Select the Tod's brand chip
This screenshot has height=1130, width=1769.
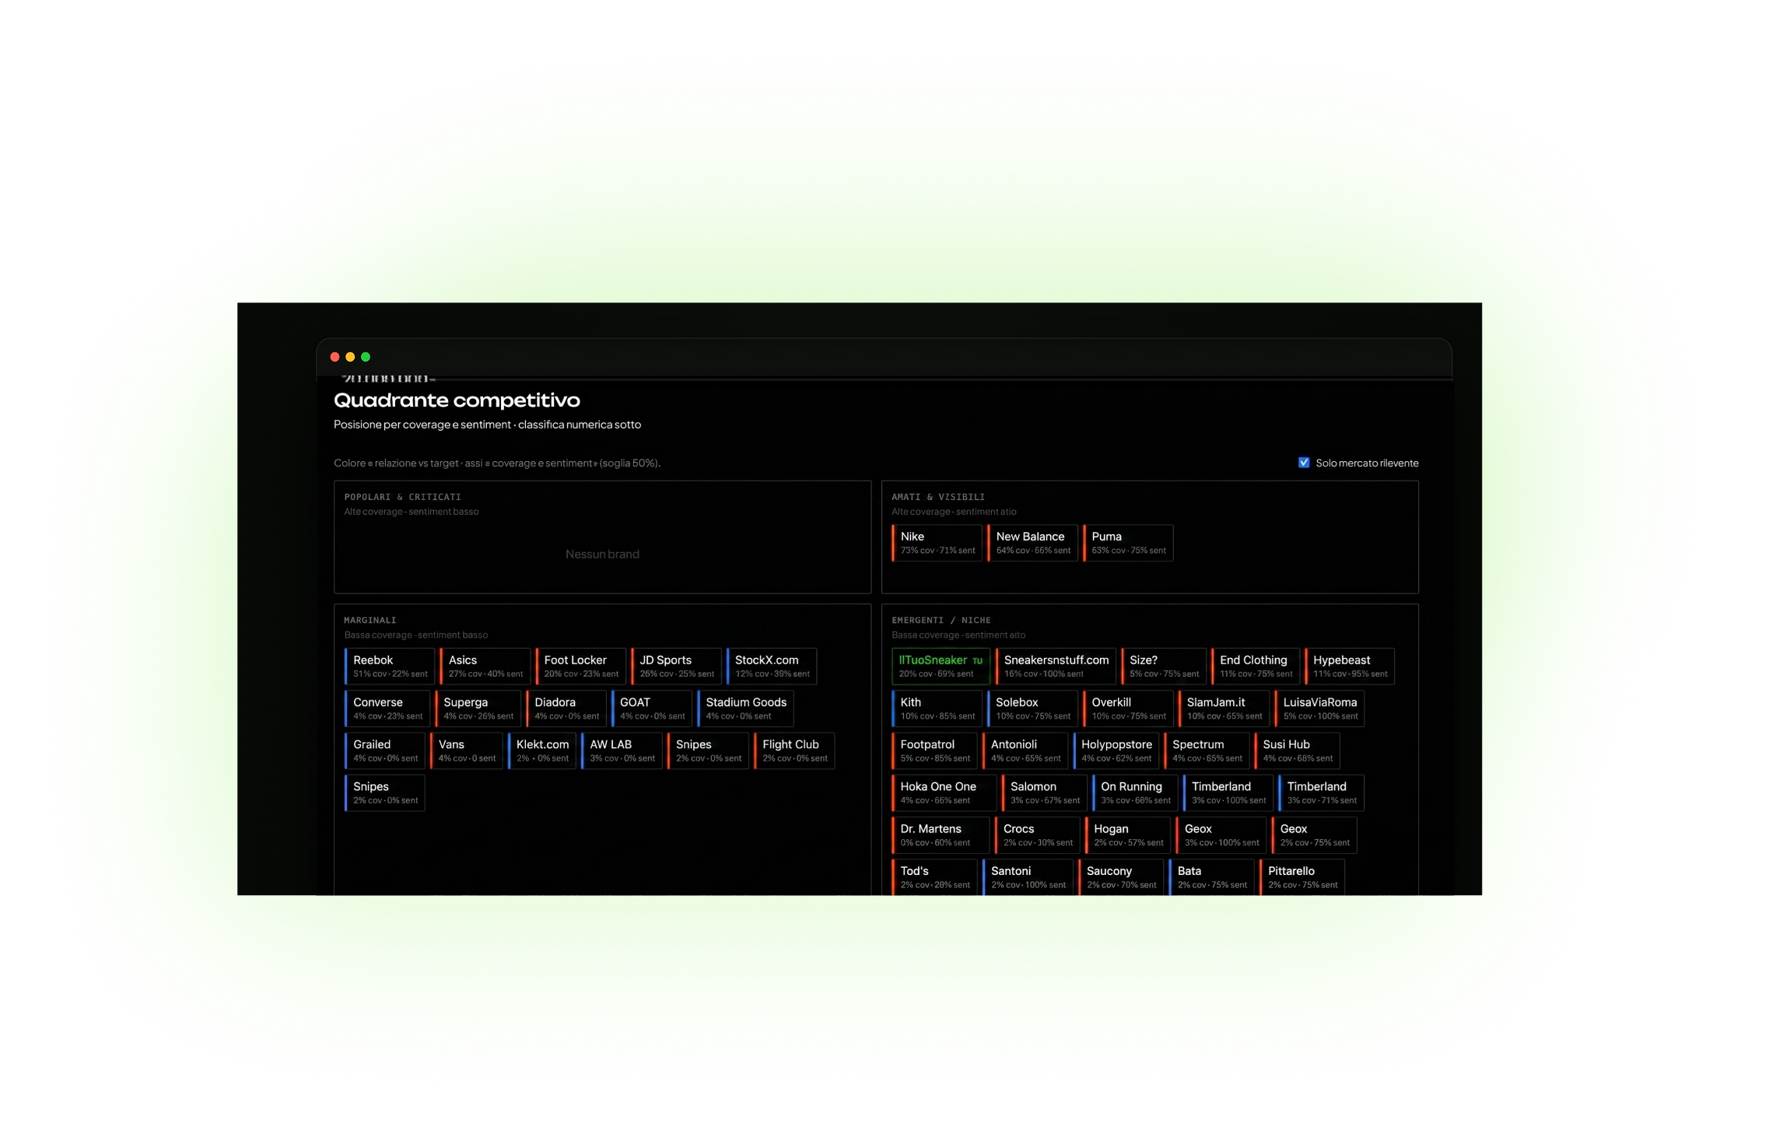[x=934, y=877]
